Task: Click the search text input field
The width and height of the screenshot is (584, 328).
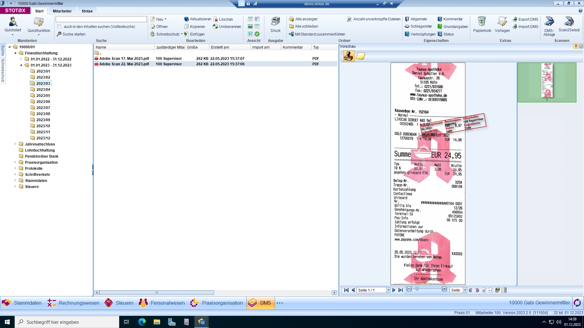Action: point(101,19)
